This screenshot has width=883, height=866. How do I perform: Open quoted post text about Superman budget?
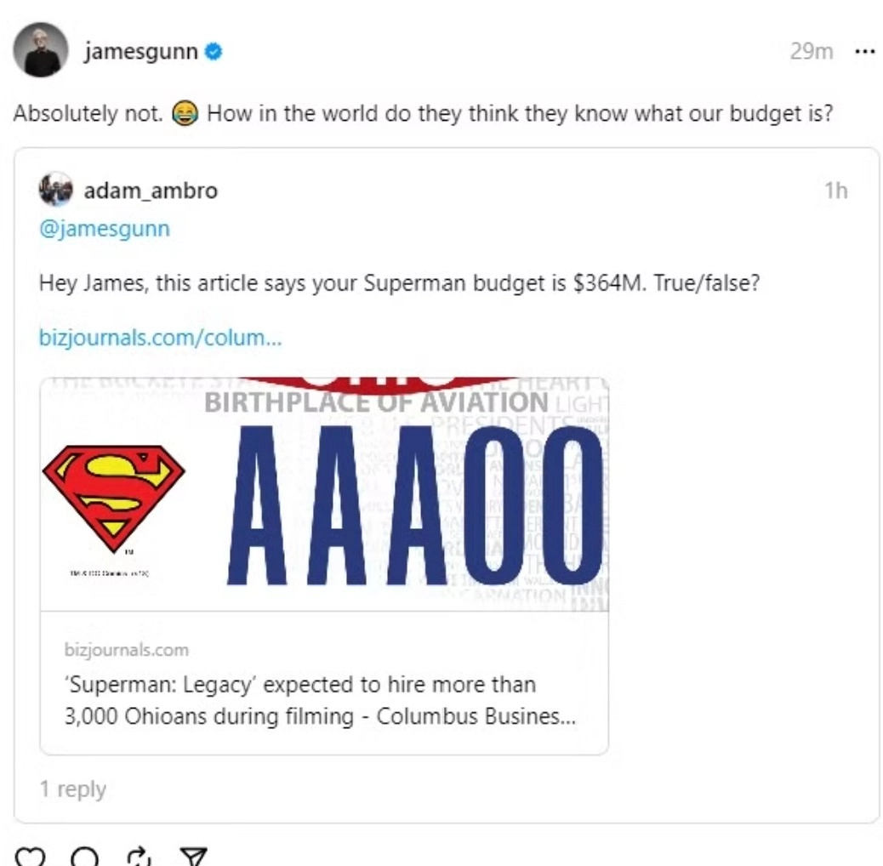tap(399, 283)
